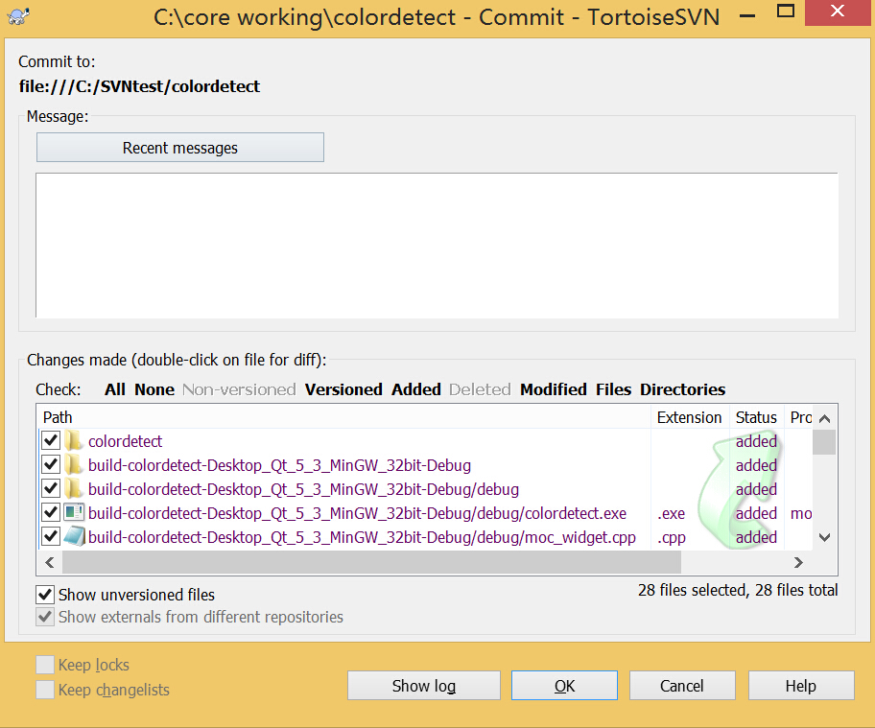
Task: Click the vertical scrollbar thumb in file list
Action: [x=824, y=442]
